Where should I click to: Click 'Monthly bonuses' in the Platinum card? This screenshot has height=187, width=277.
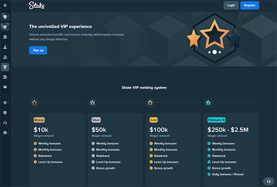(224, 150)
